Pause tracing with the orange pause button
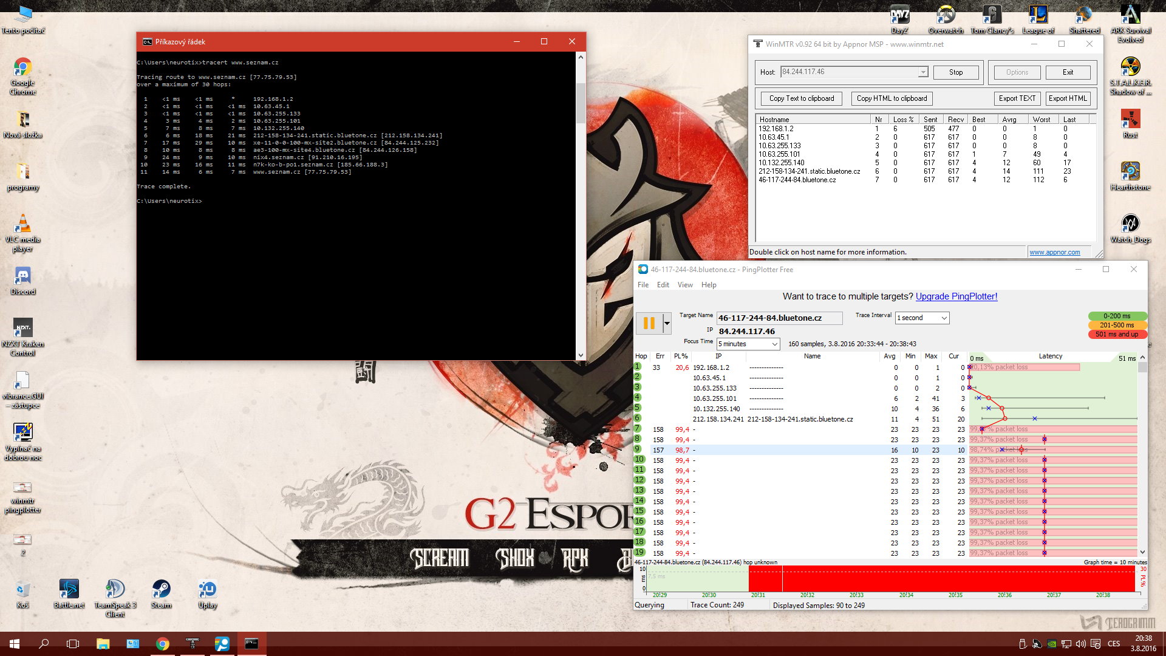Image resolution: width=1166 pixels, height=656 pixels. [x=649, y=323]
